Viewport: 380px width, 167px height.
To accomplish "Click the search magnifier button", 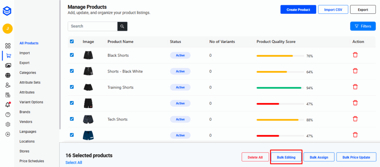I will (x=122, y=26).
